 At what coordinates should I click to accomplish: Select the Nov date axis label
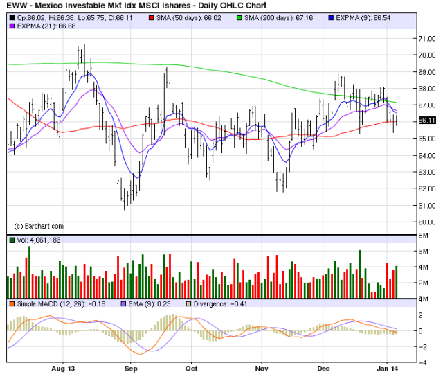[261, 370]
